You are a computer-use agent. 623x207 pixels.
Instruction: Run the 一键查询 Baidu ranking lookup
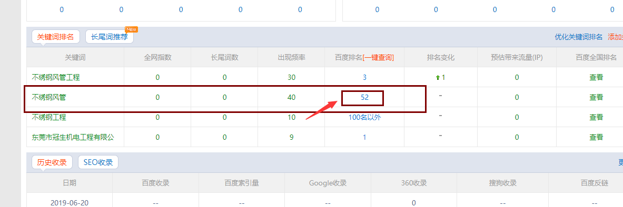[x=378, y=57]
